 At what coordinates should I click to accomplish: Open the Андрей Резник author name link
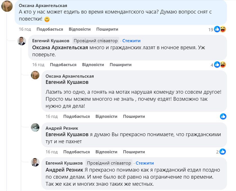pos(62,128)
